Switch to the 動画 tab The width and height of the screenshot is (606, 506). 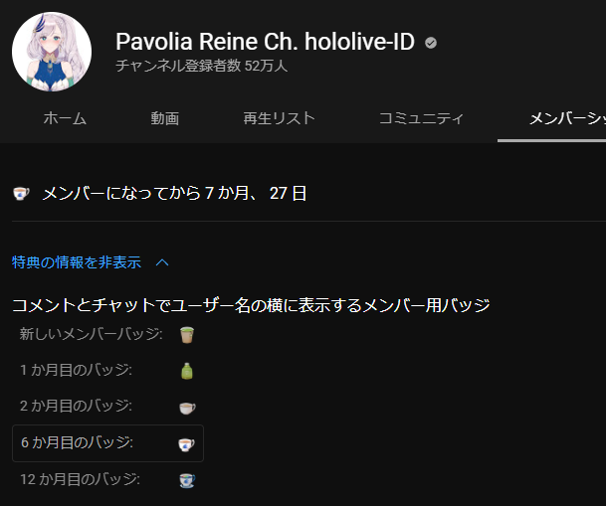165,118
